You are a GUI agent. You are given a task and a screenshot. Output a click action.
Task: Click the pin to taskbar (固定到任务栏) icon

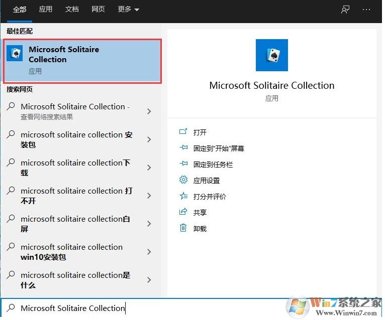point(183,164)
